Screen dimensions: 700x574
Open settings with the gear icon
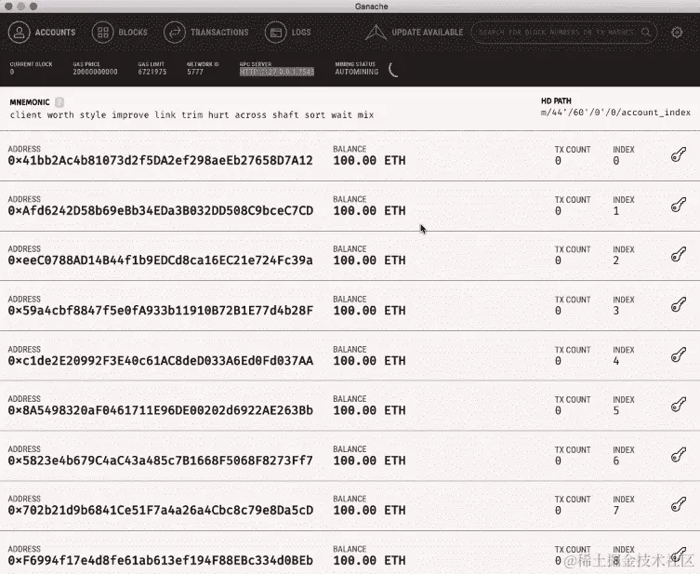click(x=677, y=33)
